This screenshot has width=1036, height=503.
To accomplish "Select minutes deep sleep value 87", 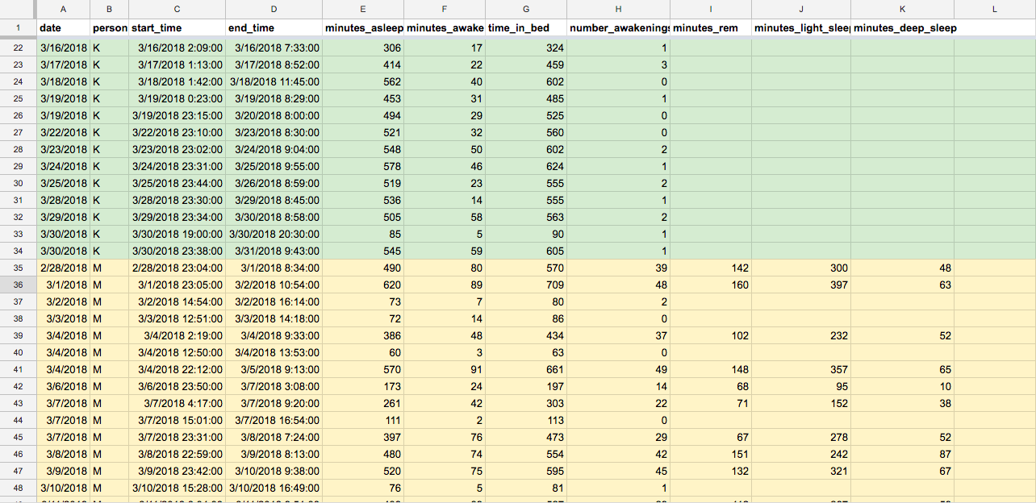I will coord(902,454).
